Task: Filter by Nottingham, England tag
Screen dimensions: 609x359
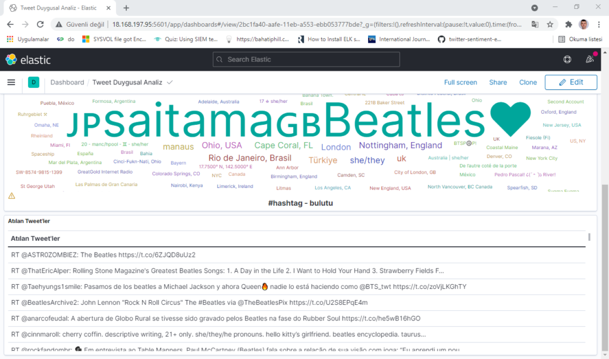Action: click(400, 145)
